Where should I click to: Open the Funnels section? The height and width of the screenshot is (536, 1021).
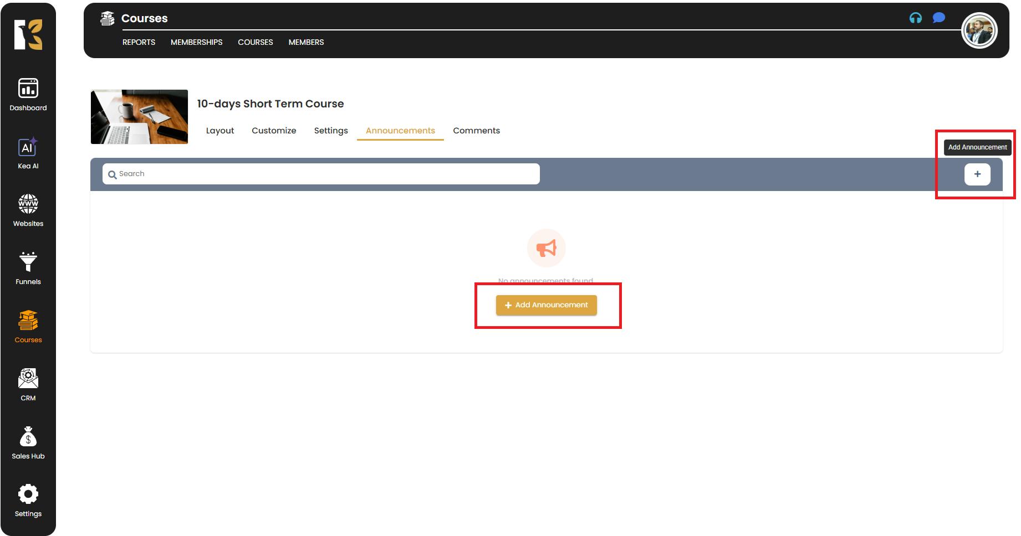28,269
